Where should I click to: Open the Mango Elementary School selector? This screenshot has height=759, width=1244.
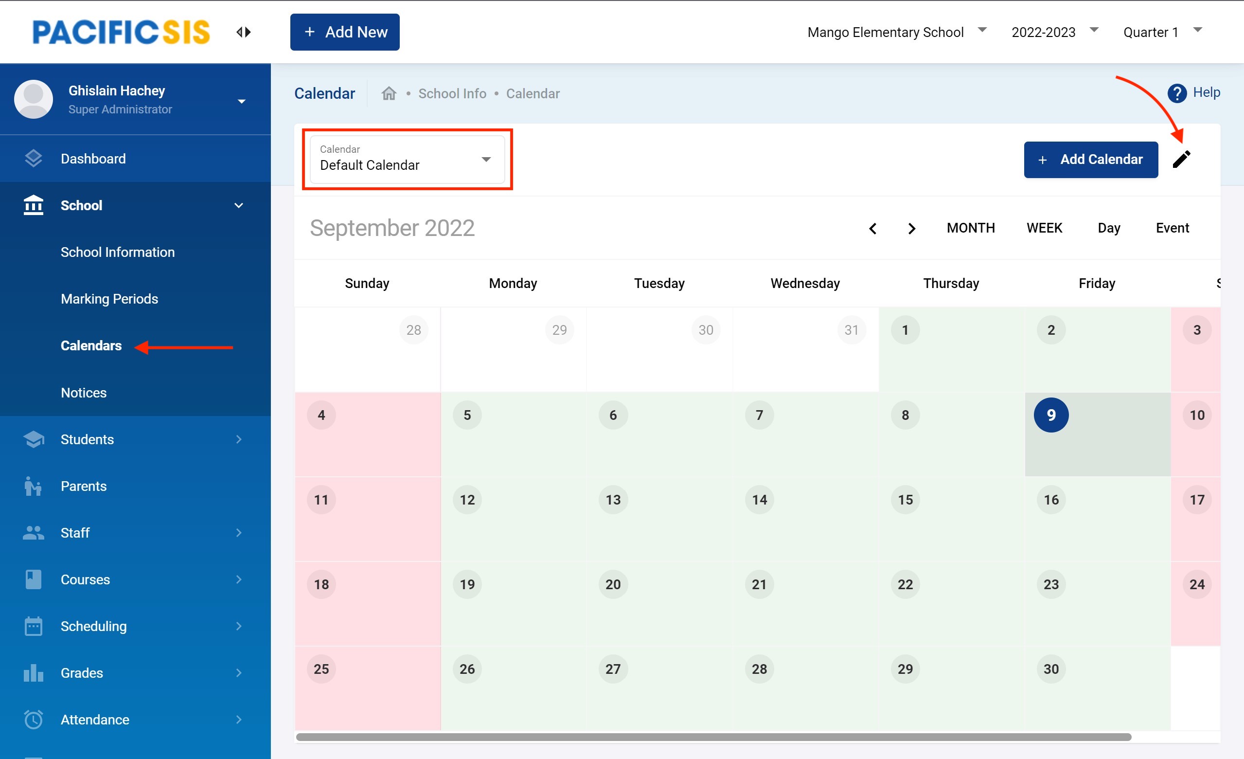pyautogui.click(x=896, y=32)
